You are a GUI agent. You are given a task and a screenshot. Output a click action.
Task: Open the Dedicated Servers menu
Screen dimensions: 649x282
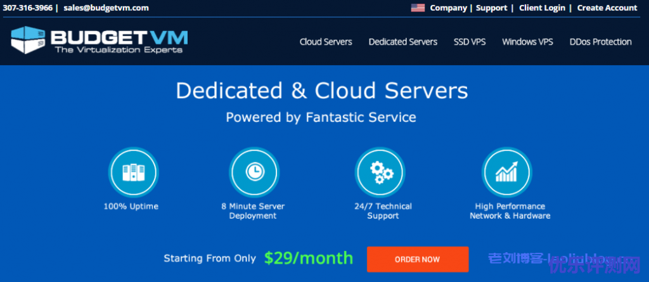pyautogui.click(x=403, y=42)
